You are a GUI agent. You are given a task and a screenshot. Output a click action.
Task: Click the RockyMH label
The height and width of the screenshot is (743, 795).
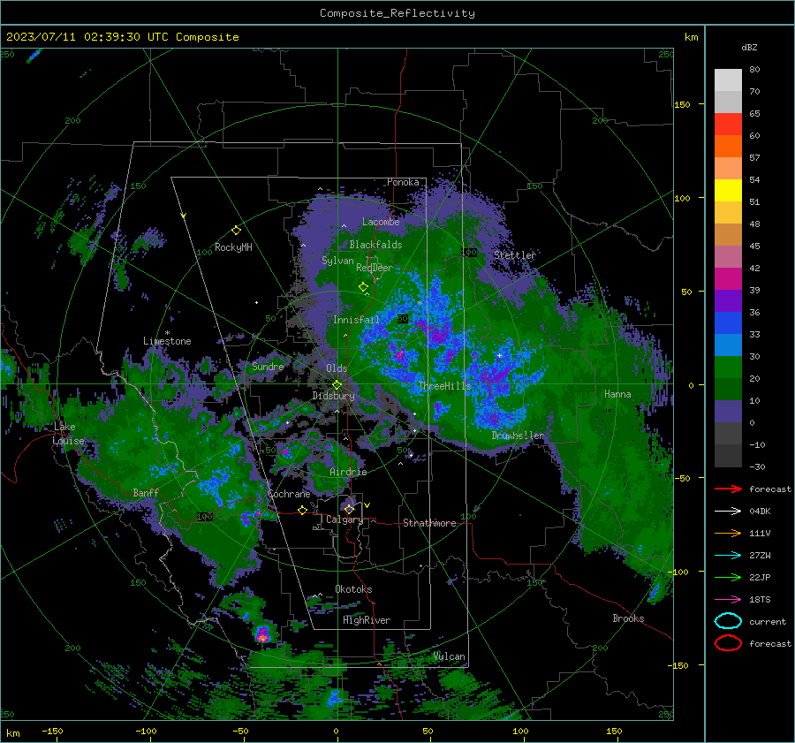[x=233, y=247]
